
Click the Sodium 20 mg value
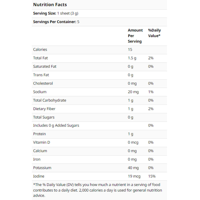tap(133, 92)
